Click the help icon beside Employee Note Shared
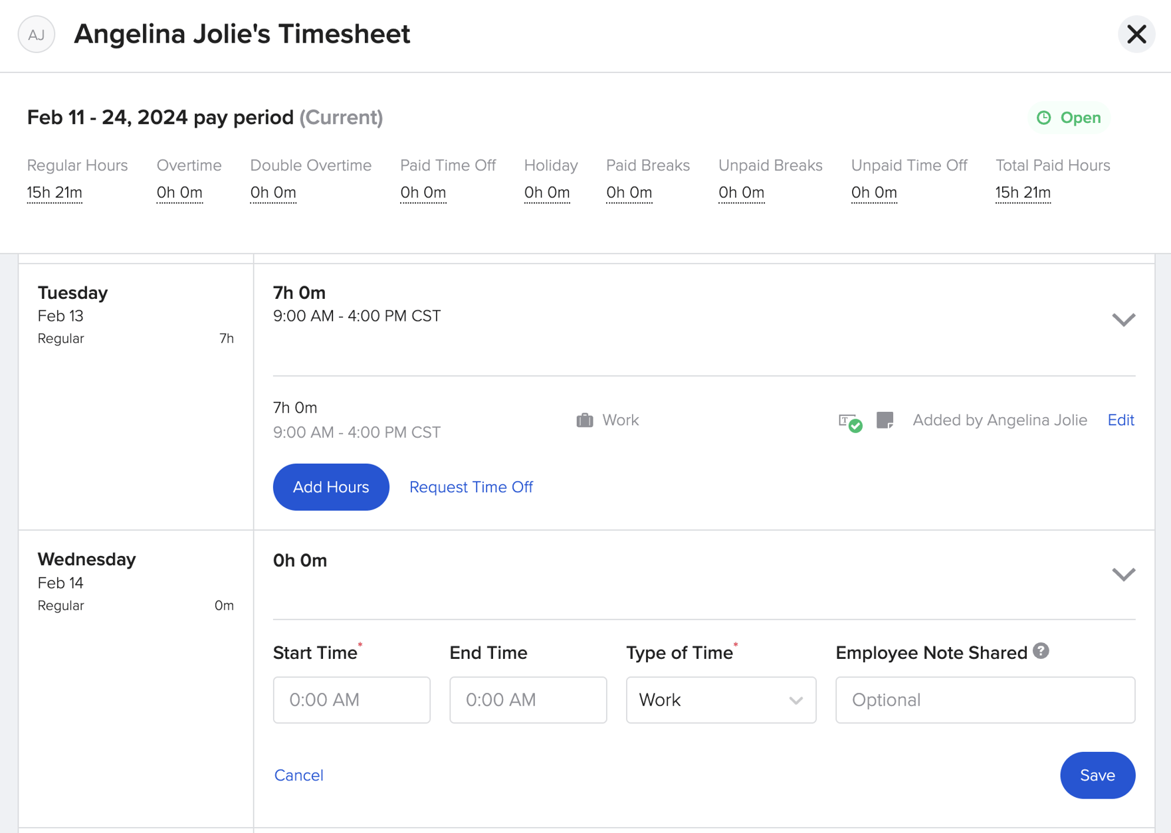The image size is (1171, 833). tap(1041, 652)
